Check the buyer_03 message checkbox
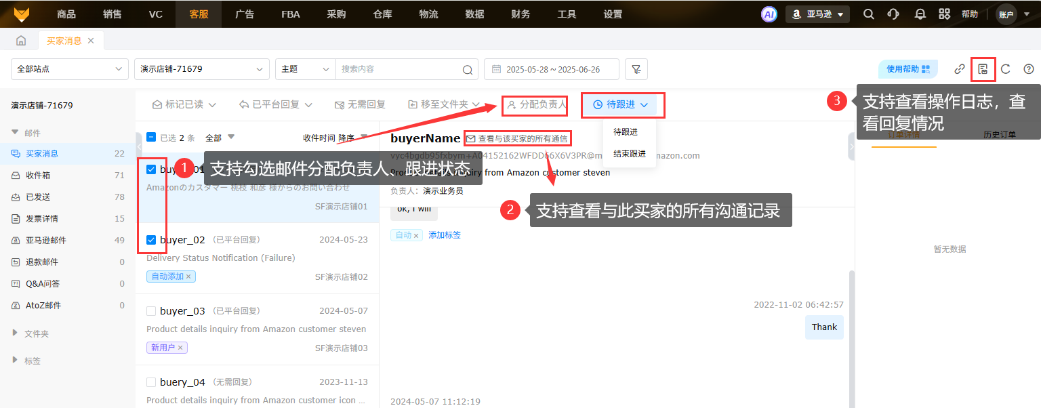This screenshot has height=408, width=1041. [x=151, y=311]
